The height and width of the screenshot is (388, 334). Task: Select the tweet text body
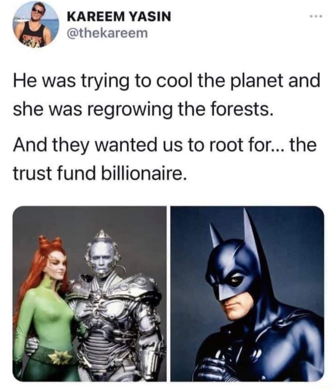(166, 125)
